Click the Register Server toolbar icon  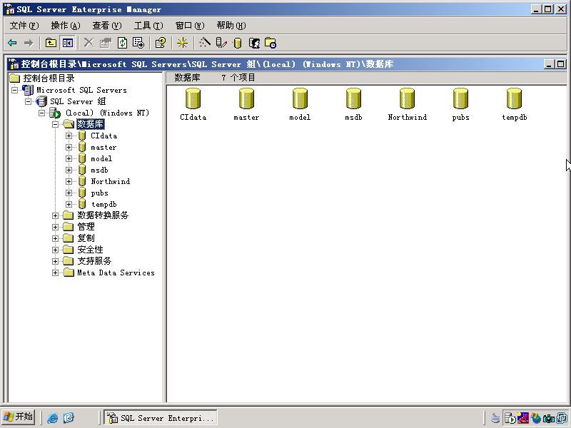(x=221, y=43)
